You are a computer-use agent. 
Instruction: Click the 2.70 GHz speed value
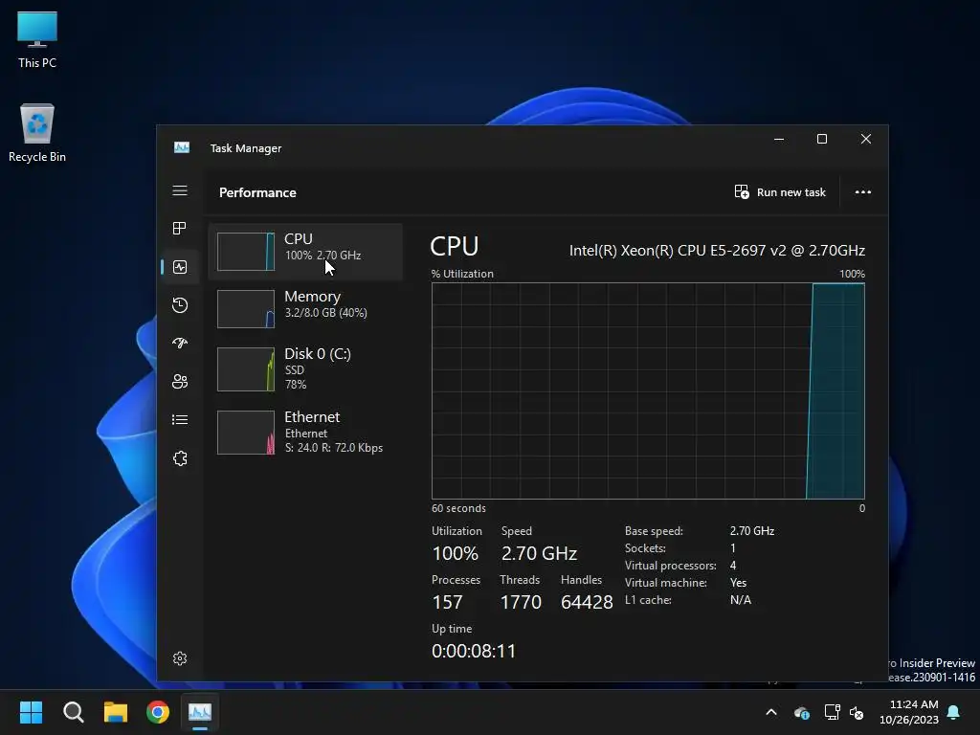click(539, 553)
